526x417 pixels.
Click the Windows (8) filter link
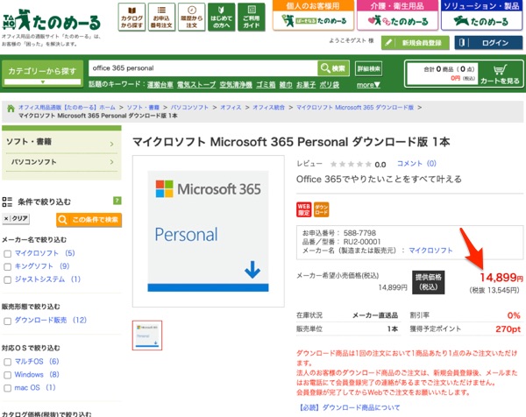click(37, 374)
